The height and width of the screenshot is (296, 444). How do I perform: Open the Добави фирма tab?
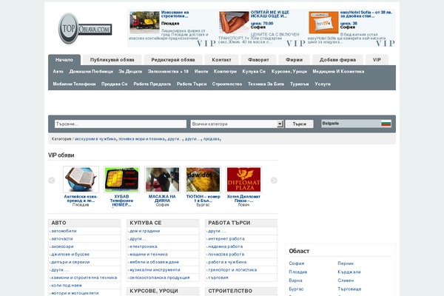click(x=337, y=60)
